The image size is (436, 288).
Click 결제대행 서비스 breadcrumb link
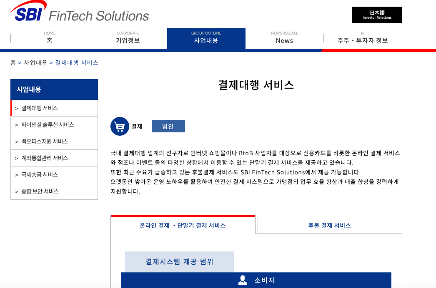click(77, 63)
